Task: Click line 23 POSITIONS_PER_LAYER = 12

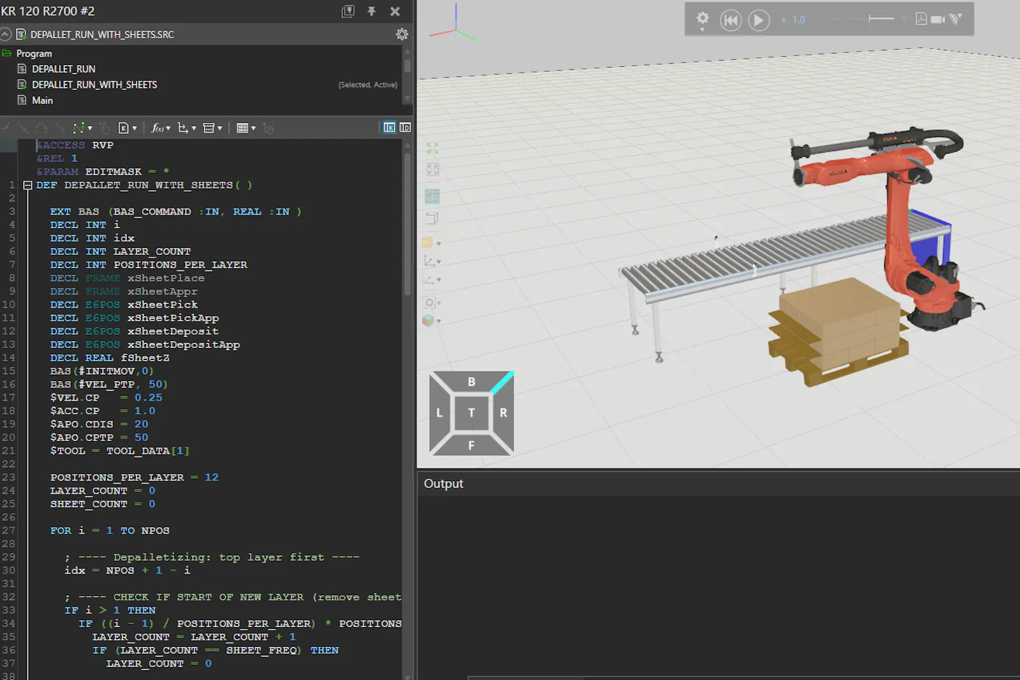Action: tap(135, 477)
